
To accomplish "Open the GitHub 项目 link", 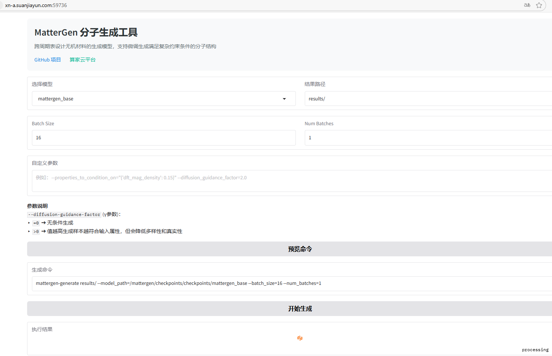I will [48, 60].
